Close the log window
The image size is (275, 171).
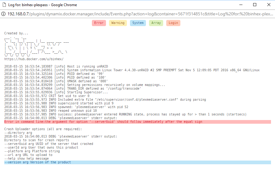[x=269, y=5]
